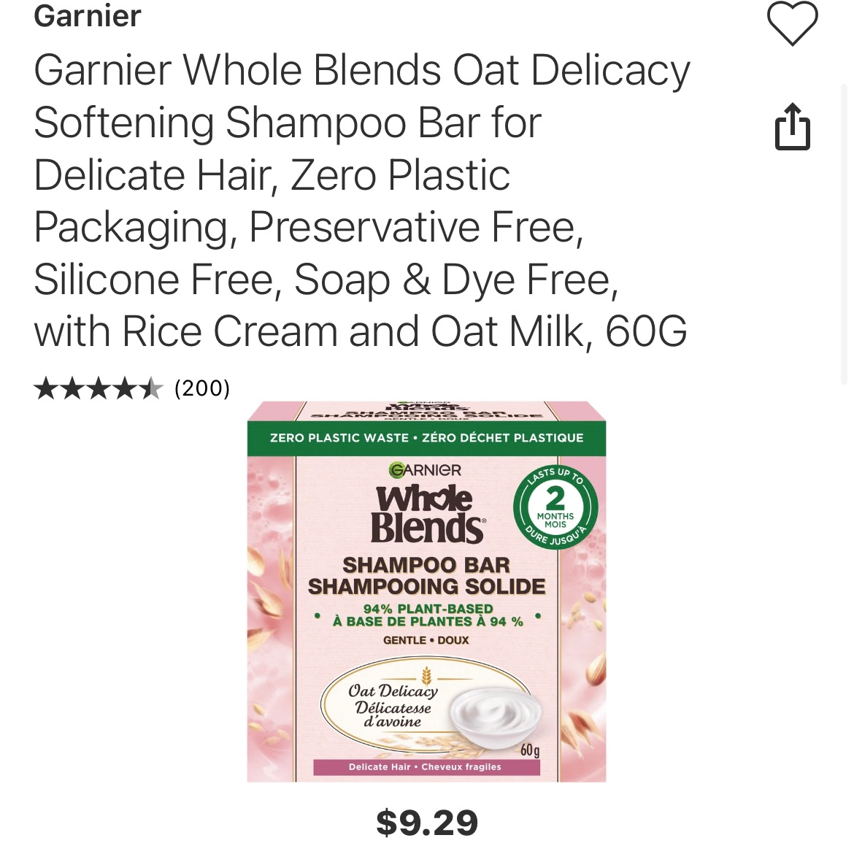Tap the green 2 Months badge
Image resolution: width=854 pixels, height=854 pixels.
(555, 507)
